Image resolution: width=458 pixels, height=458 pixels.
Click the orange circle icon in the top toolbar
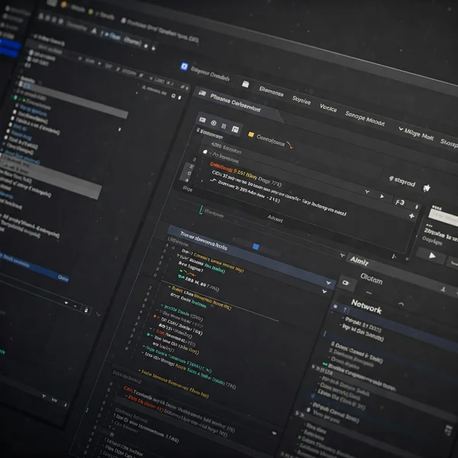pyautogui.click(x=63, y=5)
